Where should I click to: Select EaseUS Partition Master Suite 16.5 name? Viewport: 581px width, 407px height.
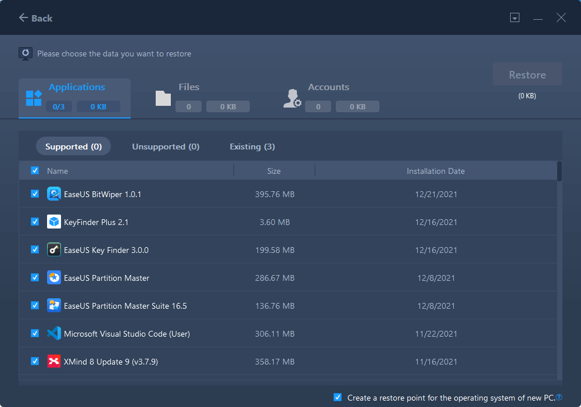[125, 306]
